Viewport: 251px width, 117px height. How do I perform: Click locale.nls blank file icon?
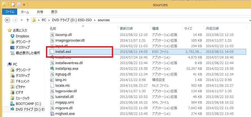point(52,86)
